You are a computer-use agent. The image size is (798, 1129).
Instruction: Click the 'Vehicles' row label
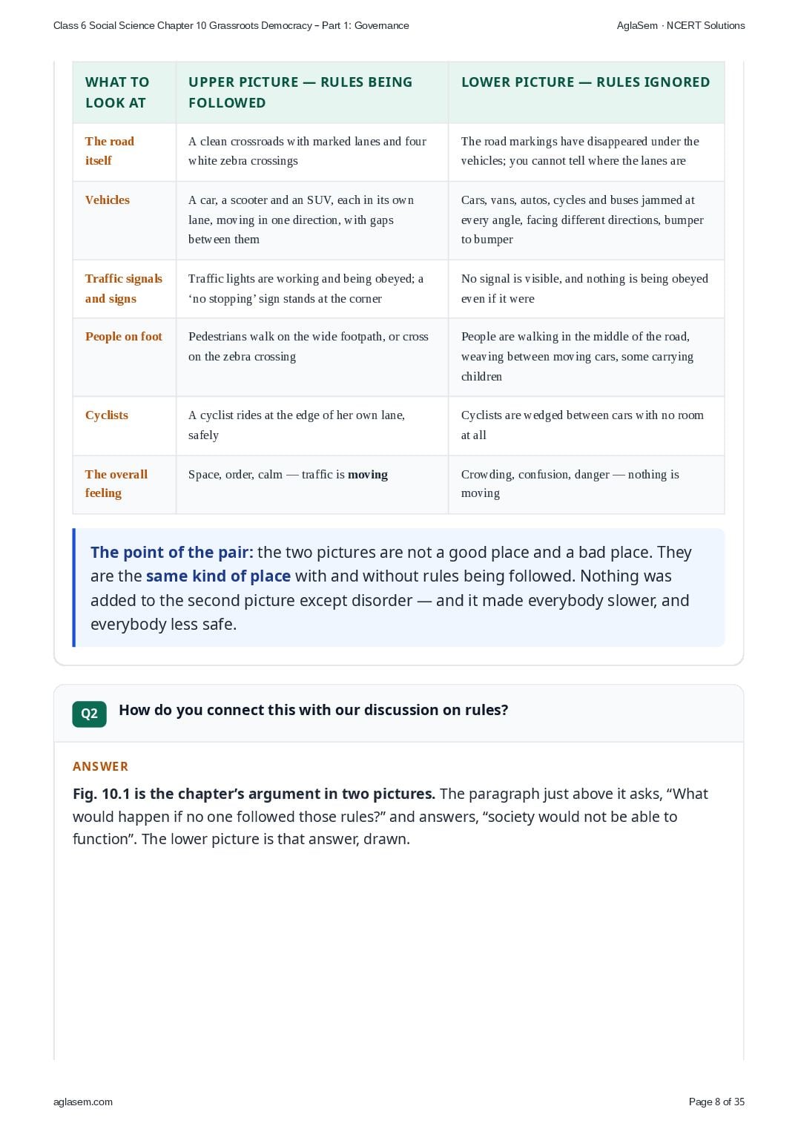click(108, 200)
